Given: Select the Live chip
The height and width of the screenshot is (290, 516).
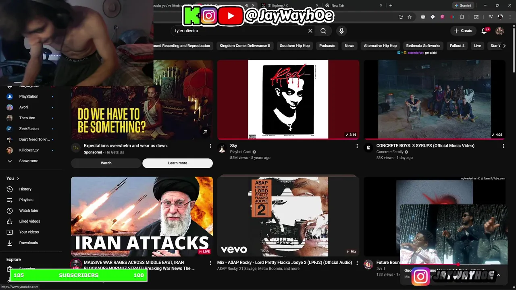Looking at the screenshot, I should point(477,46).
